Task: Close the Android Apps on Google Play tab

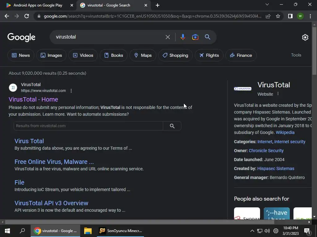Action: click(72, 5)
